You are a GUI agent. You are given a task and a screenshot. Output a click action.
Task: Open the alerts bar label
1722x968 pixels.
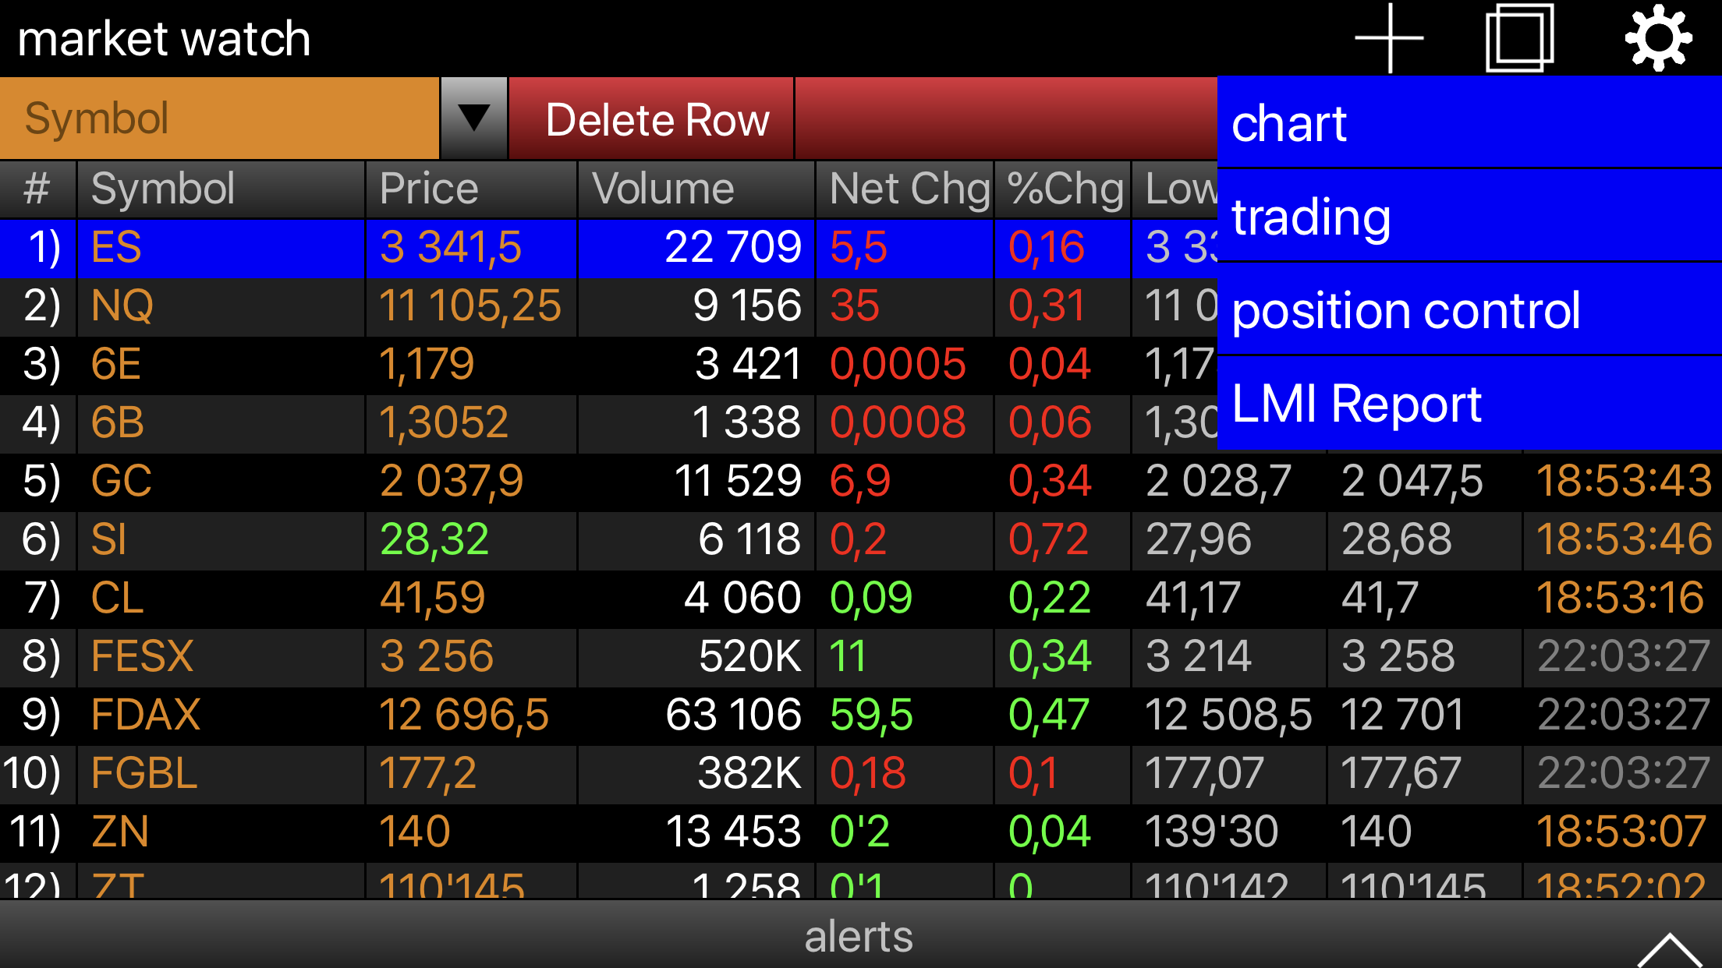(858, 936)
